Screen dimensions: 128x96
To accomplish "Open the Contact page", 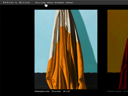I will [69, 3].
